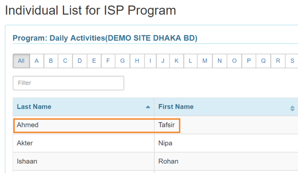Filter names by letter I

(150, 61)
